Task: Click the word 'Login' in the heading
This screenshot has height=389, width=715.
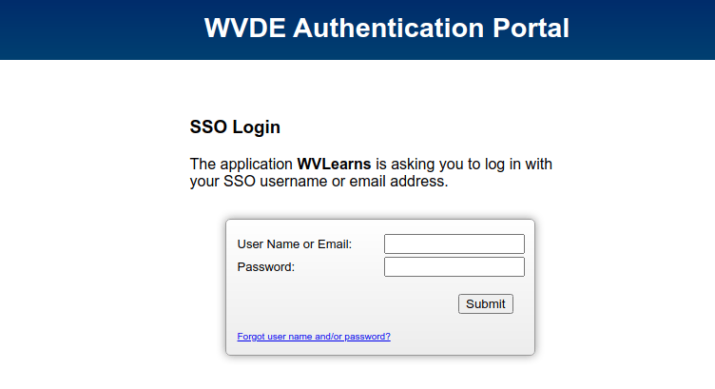Action: 257,126
